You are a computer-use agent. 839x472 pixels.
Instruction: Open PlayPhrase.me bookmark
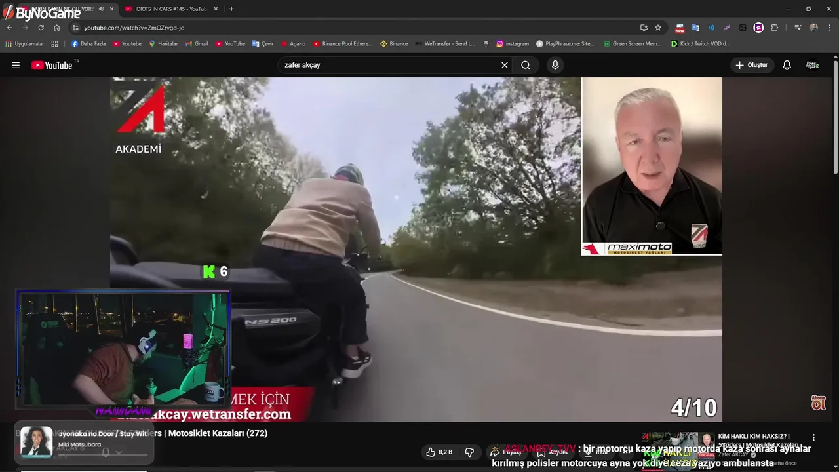point(565,44)
